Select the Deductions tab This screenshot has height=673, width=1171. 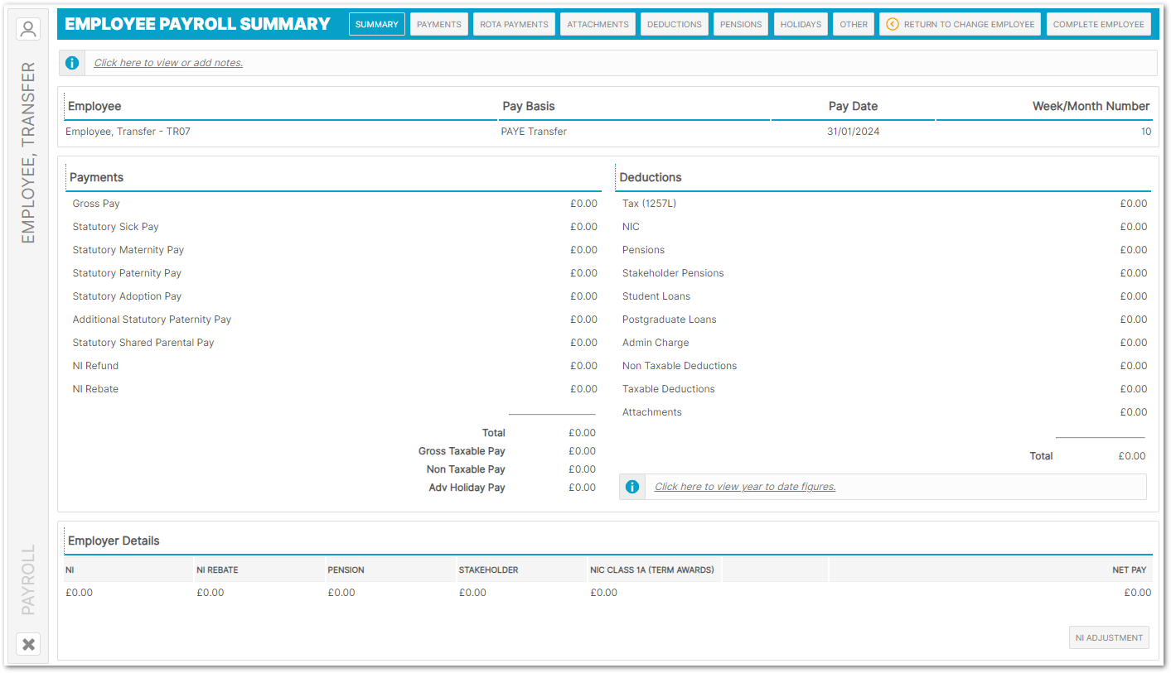674,24
